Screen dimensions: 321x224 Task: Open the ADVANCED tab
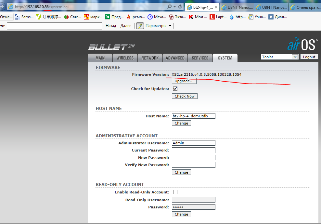[175, 58]
